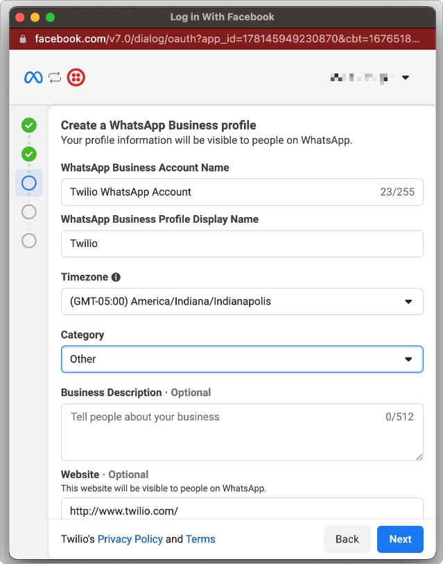Select the fourth step circle indicator

pos(28,212)
